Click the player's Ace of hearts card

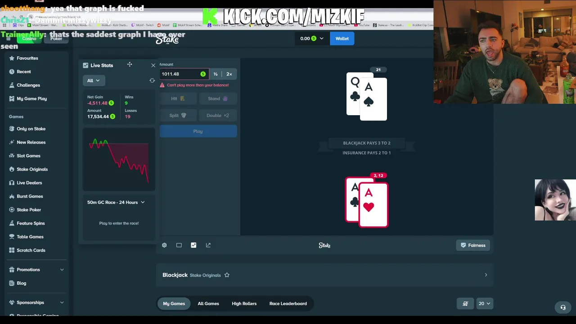(x=373, y=205)
